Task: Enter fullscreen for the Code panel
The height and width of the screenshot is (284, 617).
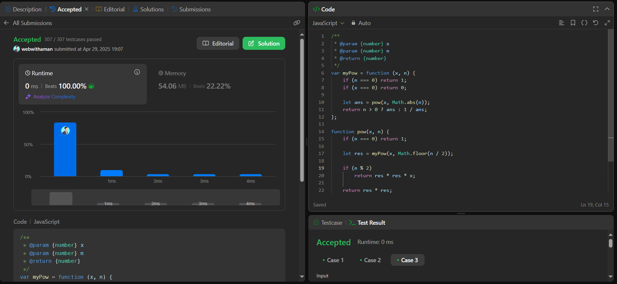Action: click(x=596, y=9)
